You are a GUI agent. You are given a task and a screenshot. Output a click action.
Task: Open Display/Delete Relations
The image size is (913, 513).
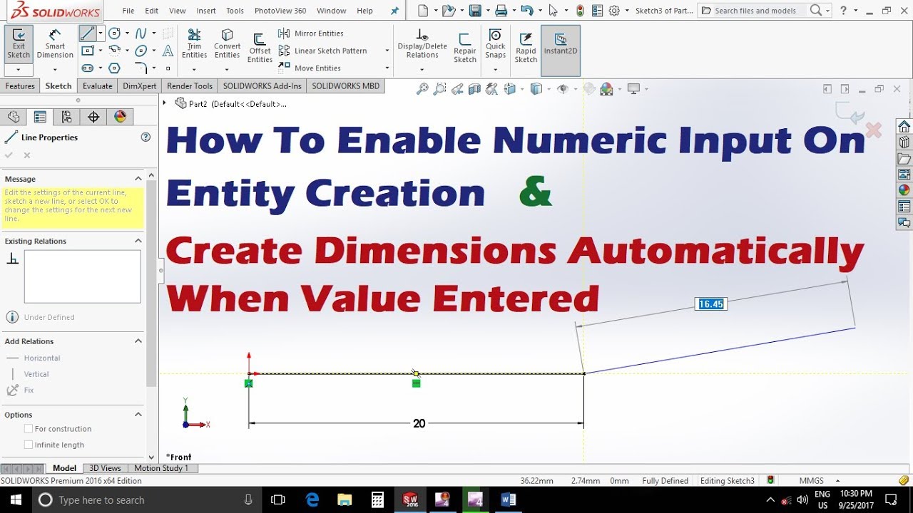[x=422, y=44]
